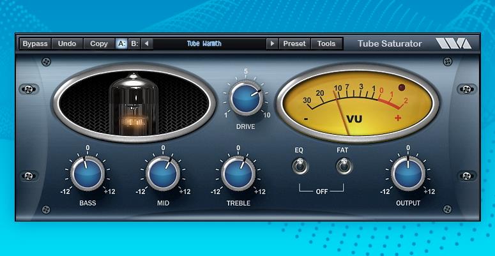Screen dimensions: 495x256
Task: Click the OUTPUT knob
Action: tap(408, 173)
